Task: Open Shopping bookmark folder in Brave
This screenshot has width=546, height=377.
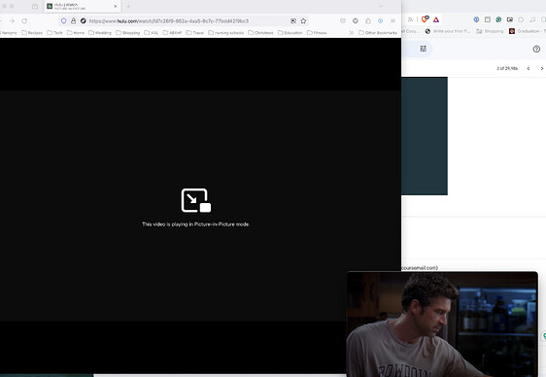Action: coord(490,31)
